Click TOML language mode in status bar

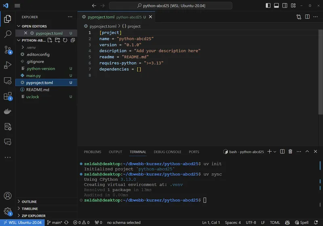tap(275, 222)
